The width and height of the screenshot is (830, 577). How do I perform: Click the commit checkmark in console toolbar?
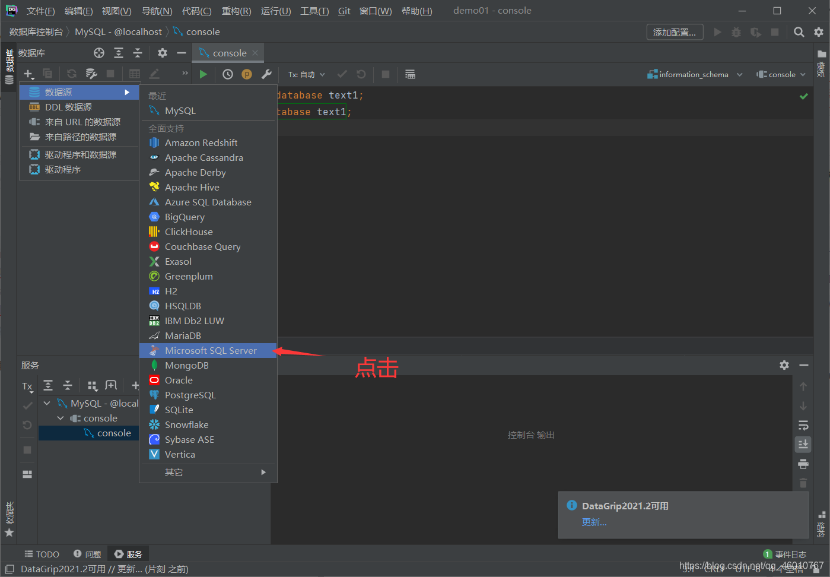click(x=342, y=74)
